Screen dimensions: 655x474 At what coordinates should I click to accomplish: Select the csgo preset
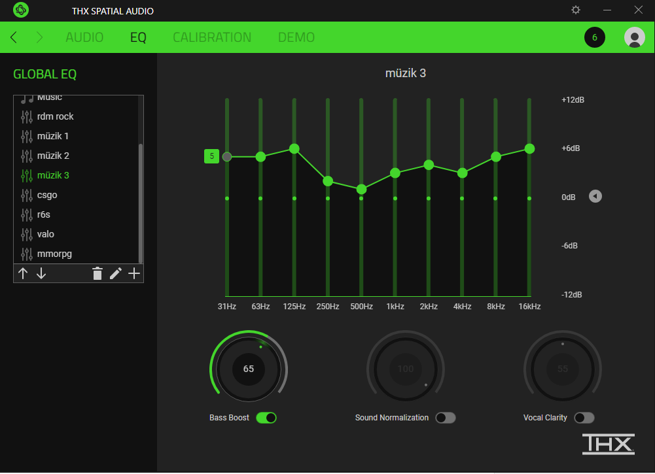pos(76,195)
